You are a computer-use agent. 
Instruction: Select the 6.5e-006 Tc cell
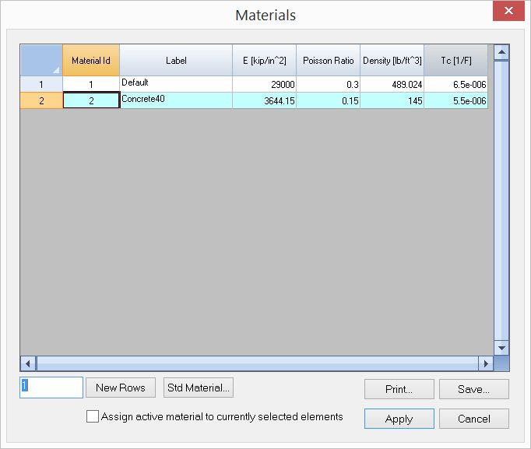455,84
